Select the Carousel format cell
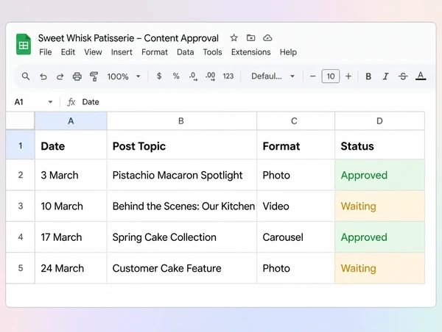This screenshot has height=332, width=442. 295,237
